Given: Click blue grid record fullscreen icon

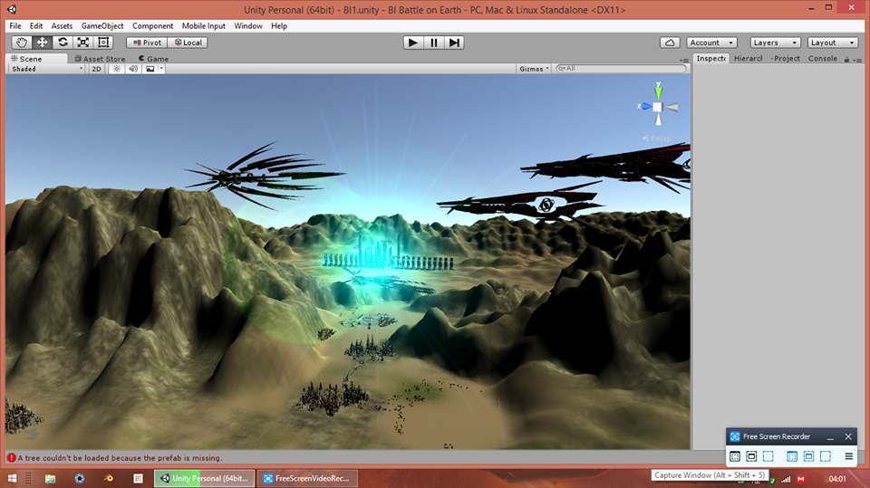Looking at the screenshot, I should [792, 456].
